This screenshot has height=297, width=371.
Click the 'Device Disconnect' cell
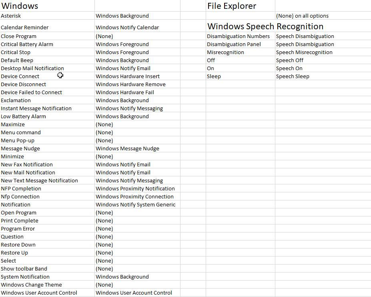[47, 84]
